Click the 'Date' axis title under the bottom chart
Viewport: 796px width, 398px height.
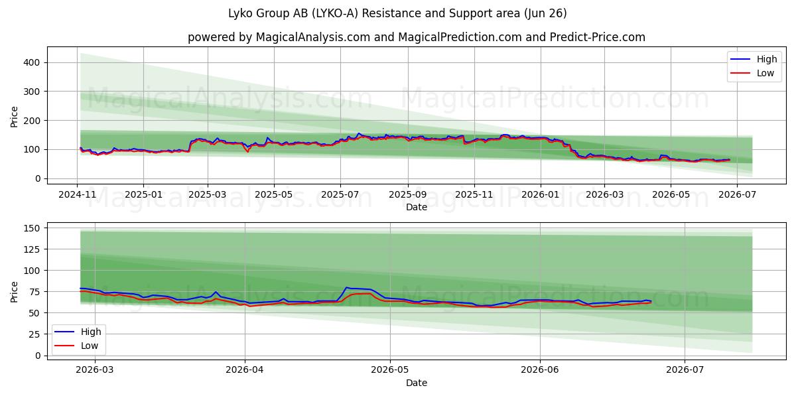(x=417, y=383)
